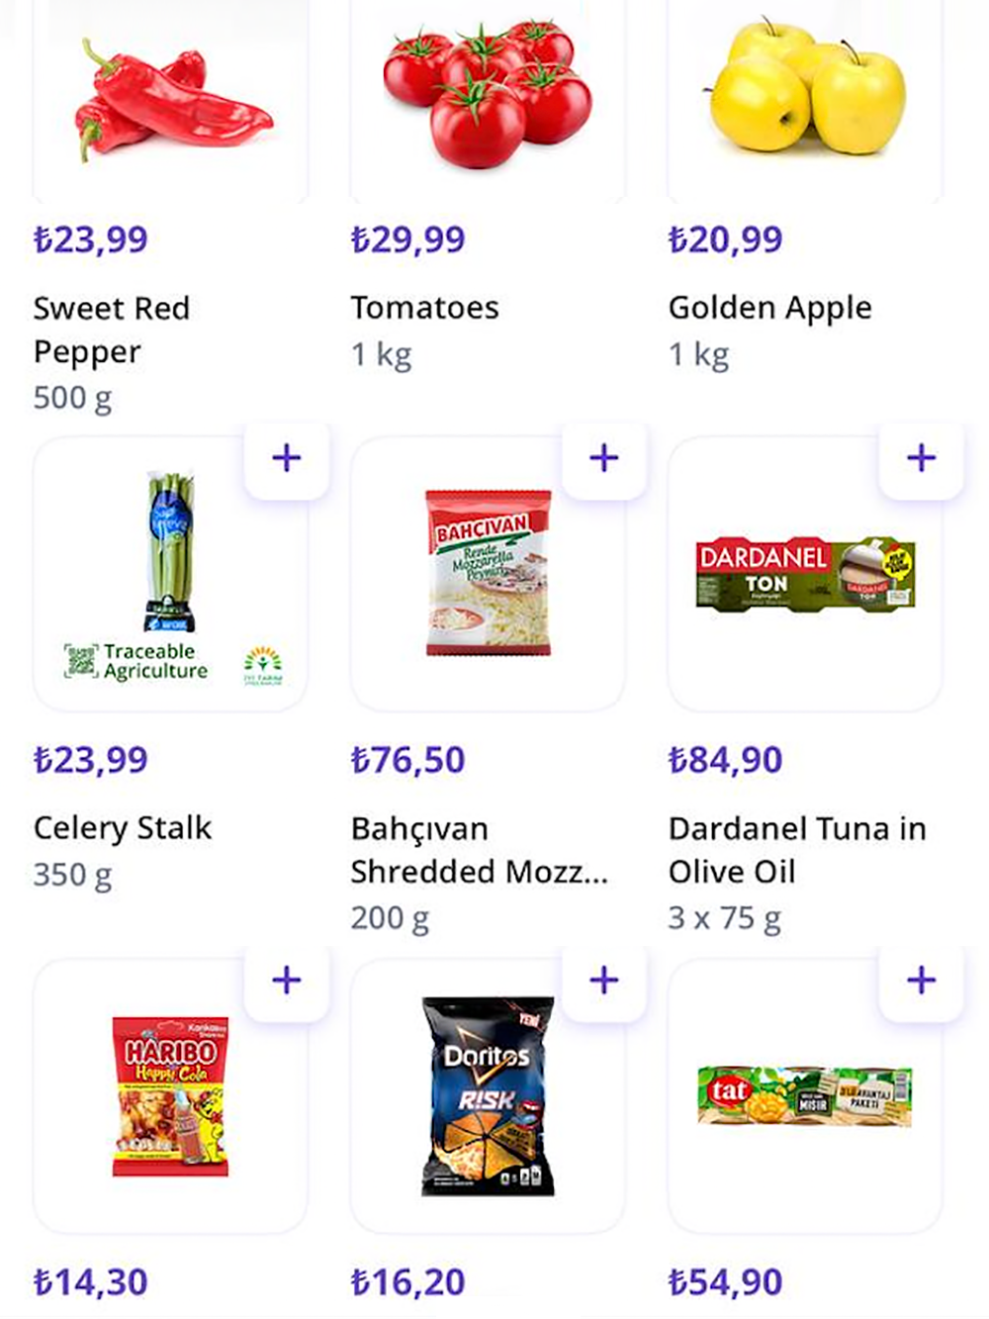Add Haribo Happy Cola with the plus icon
The height and width of the screenshot is (1319, 989).
[287, 981]
